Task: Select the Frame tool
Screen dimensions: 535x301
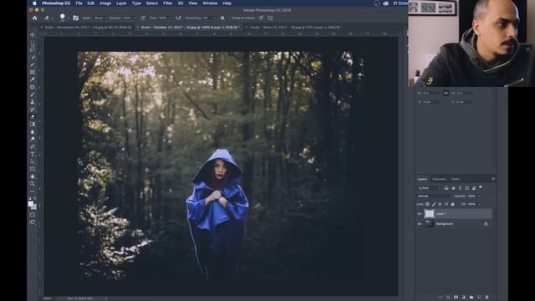Action: pos(33,72)
